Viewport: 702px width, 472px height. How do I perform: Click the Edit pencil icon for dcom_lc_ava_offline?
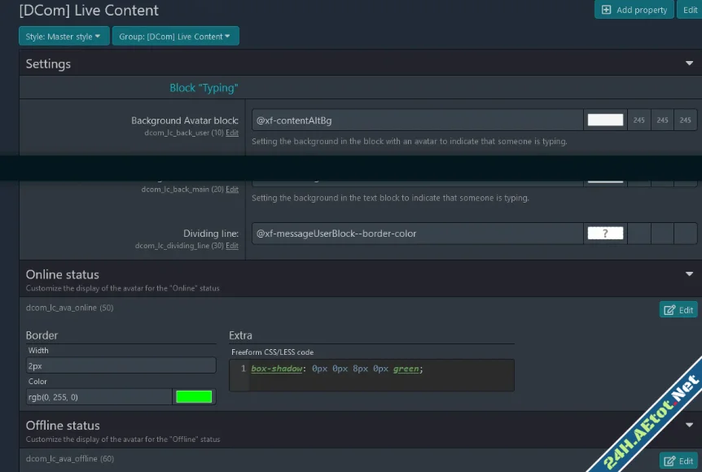tap(669, 461)
